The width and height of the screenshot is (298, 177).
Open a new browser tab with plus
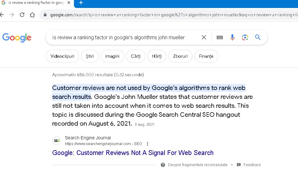pyautogui.click(x=81, y=3)
